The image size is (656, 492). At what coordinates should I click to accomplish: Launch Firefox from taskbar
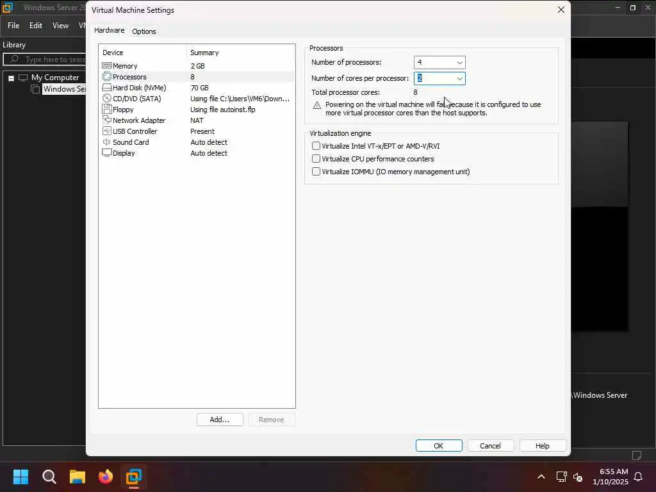(106, 477)
